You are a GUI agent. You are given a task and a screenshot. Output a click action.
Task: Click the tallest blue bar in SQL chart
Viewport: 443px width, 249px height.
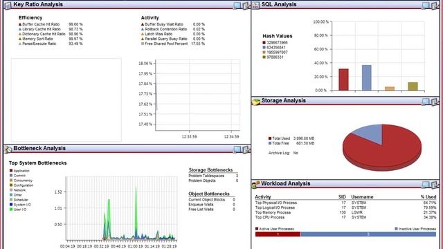pyautogui.click(x=366, y=77)
